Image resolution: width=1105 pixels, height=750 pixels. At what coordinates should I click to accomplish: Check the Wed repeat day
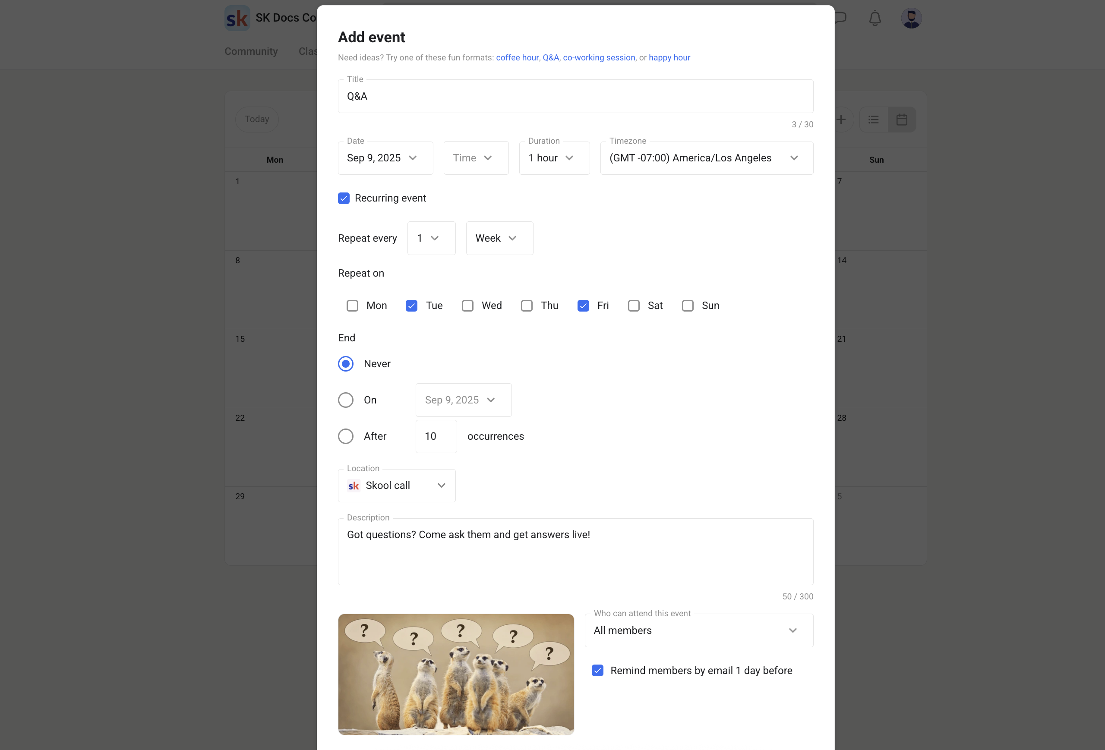pyautogui.click(x=468, y=306)
